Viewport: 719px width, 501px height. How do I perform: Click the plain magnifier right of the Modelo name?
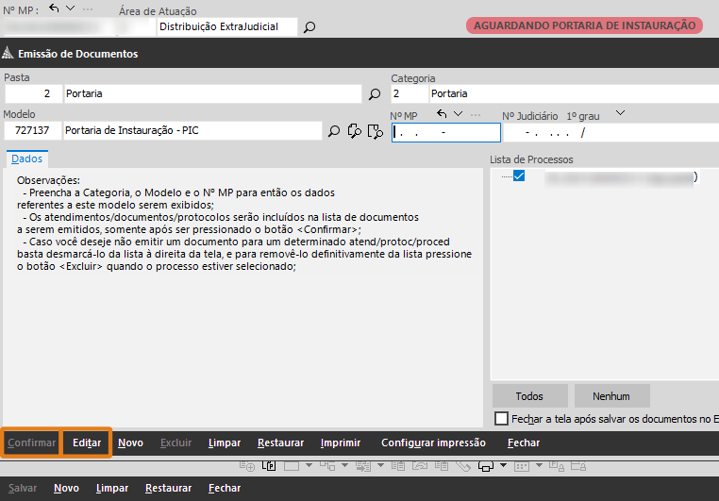point(334,131)
